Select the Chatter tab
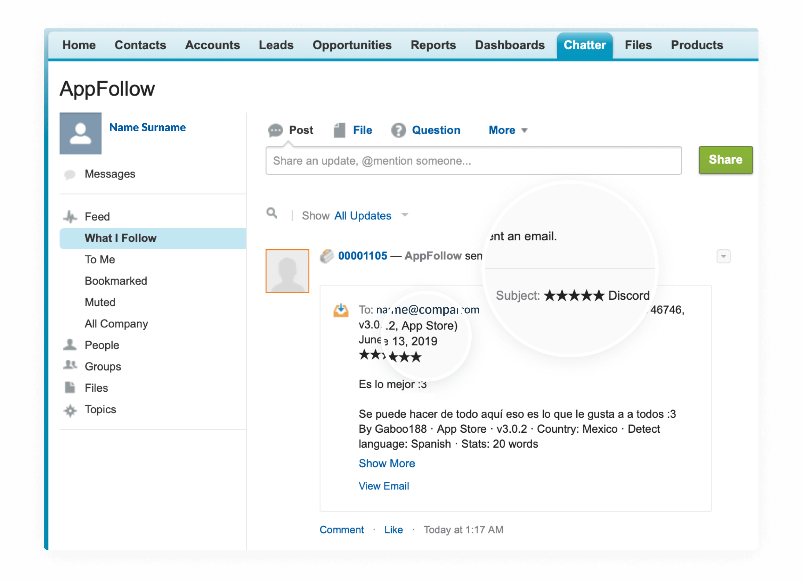Screen dimensions: 803x582 (585, 45)
